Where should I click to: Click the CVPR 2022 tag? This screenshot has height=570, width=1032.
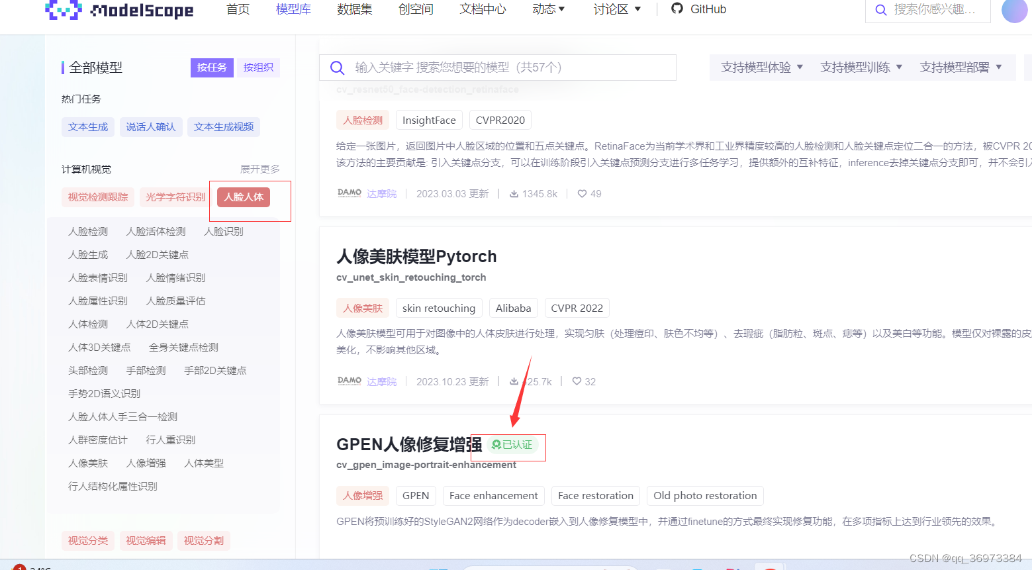[x=577, y=309]
